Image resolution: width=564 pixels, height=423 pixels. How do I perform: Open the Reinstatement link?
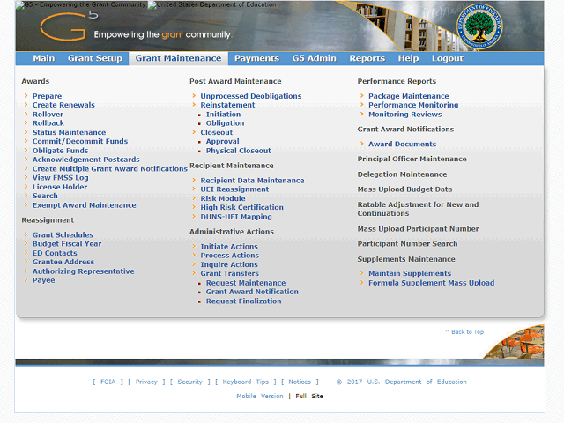pyautogui.click(x=227, y=105)
